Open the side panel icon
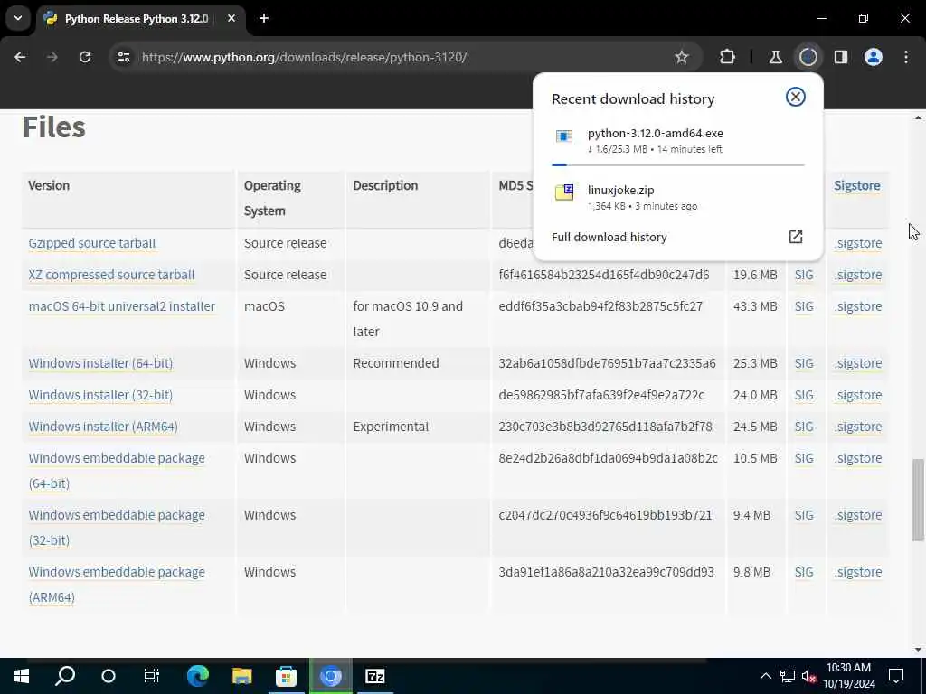Screen dimensions: 926x694 pos(840,57)
